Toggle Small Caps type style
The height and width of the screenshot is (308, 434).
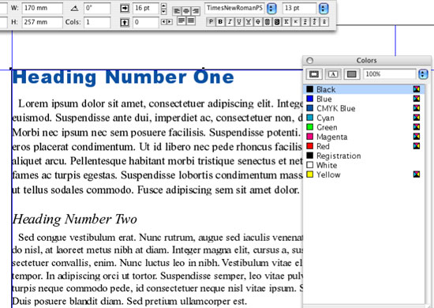296,21
